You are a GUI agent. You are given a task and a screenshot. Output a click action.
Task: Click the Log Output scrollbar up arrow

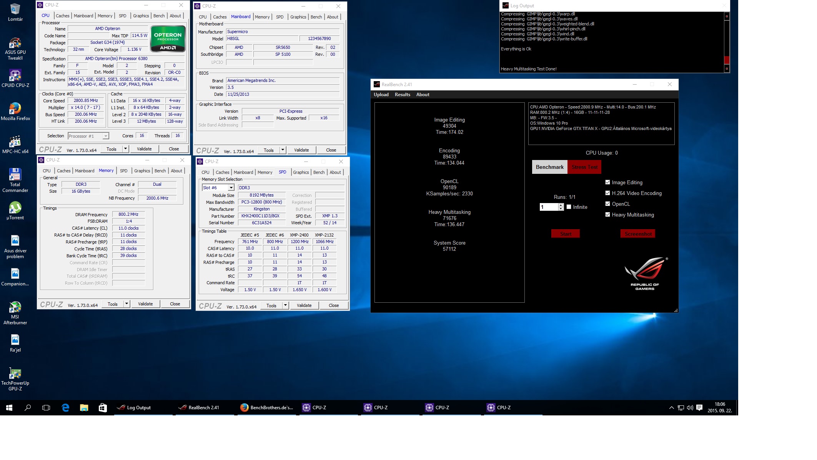pos(727,16)
